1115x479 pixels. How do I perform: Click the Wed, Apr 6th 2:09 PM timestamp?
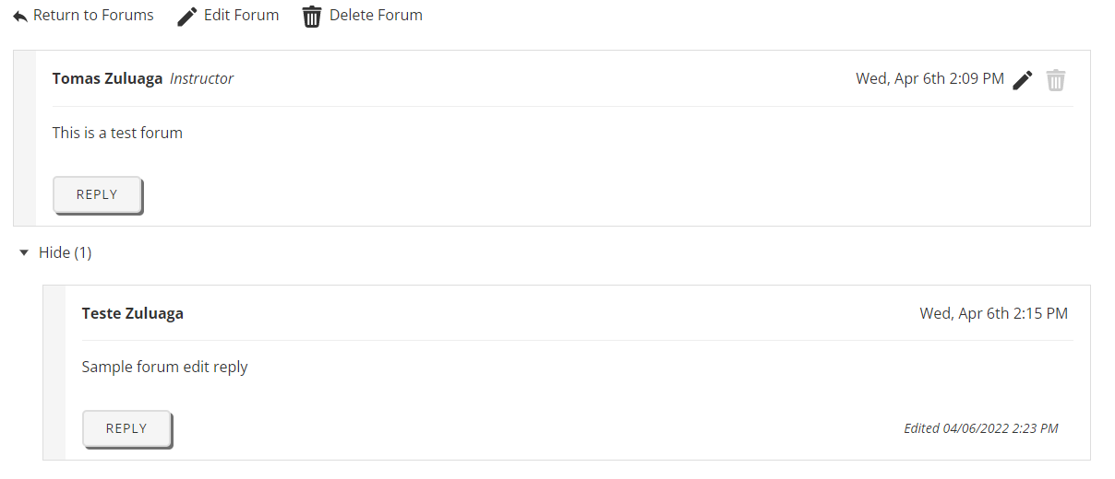point(929,79)
